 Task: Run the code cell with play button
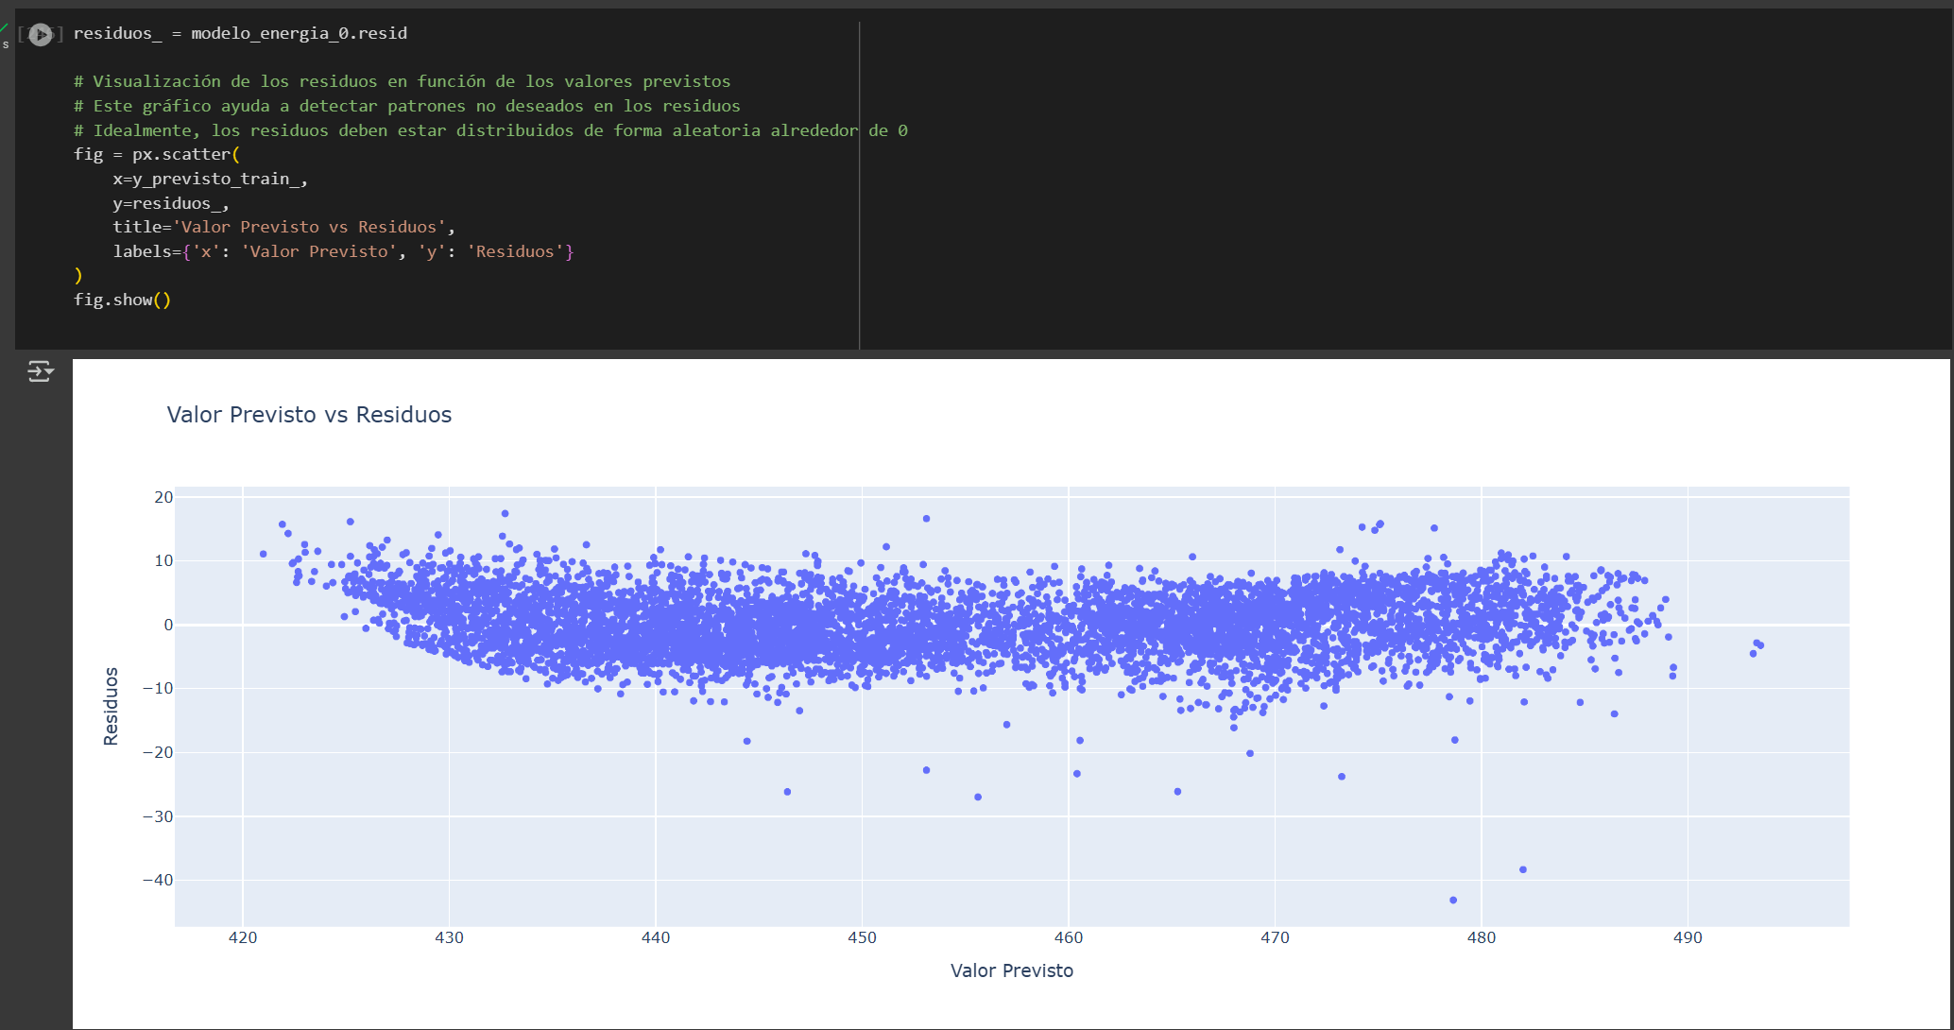40,35
